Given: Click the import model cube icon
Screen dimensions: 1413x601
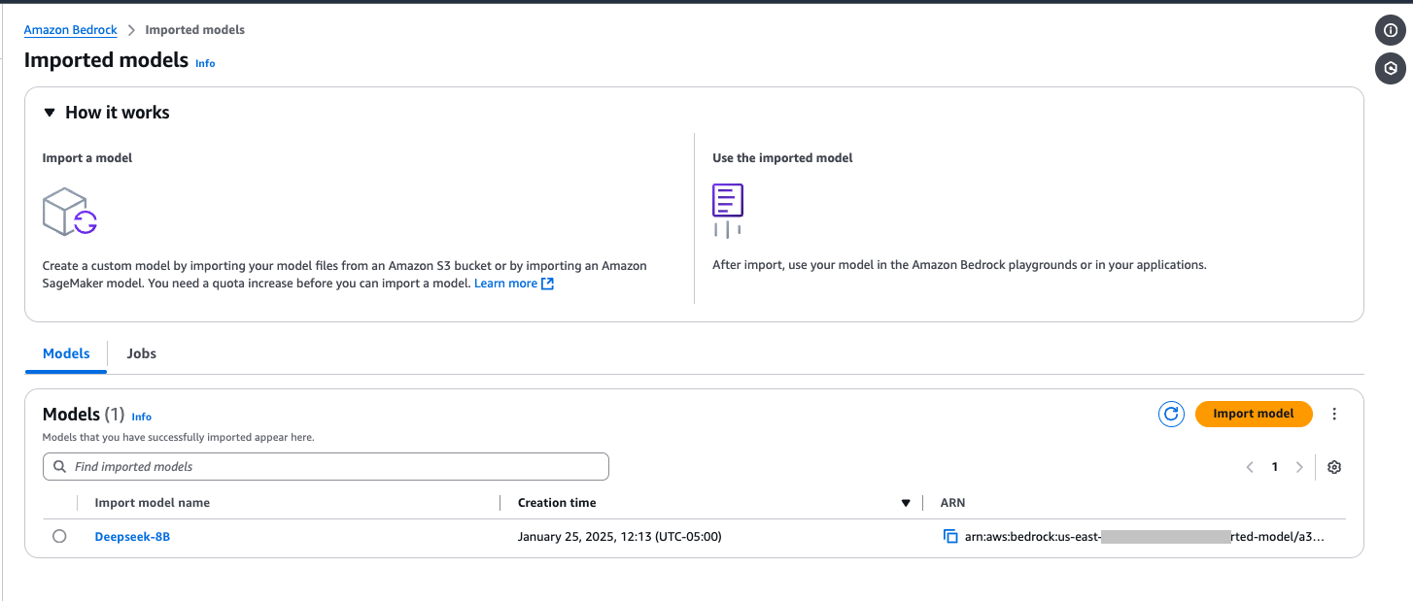Looking at the screenshot, I should click(70, 212).
